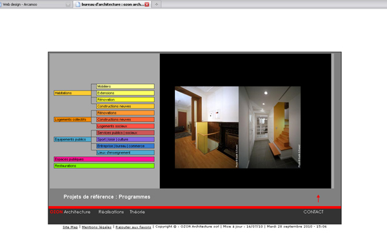Close the ozon architecture browser tab
The image size is (387, 237).
pos(147,5)
